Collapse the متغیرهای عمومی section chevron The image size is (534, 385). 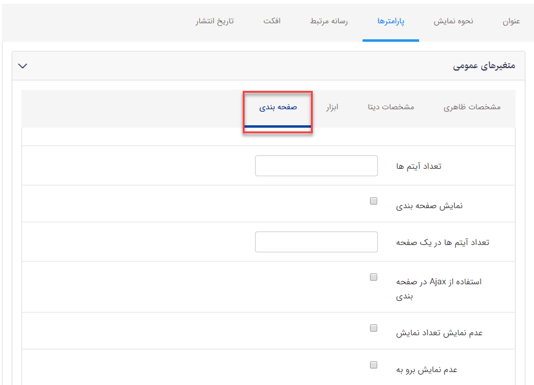click(23, 64)
